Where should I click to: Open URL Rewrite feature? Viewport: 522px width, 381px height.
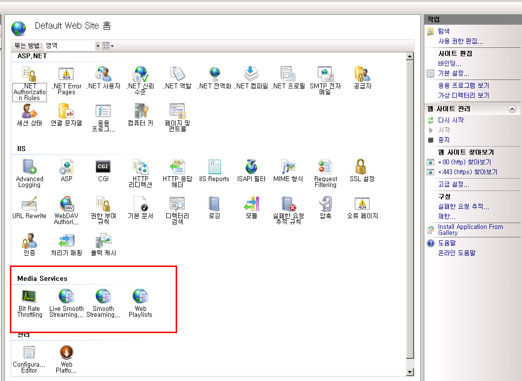click(29, 207)
